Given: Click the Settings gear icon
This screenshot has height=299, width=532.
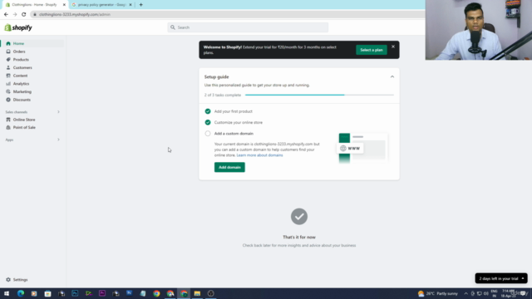Looking at the screenshot, I should click(x=8, y=280).
